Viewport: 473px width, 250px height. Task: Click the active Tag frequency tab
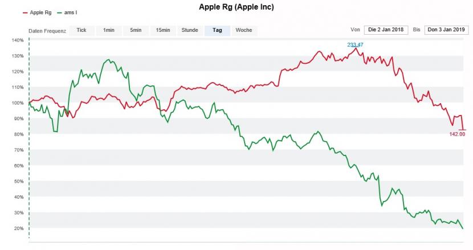pyautogui.click(x=217, y=30)
